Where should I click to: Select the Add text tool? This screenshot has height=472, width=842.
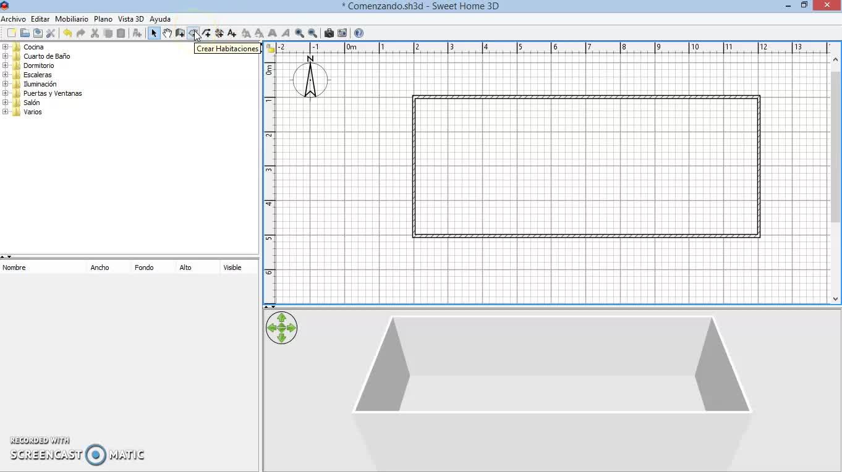[232, 33]
